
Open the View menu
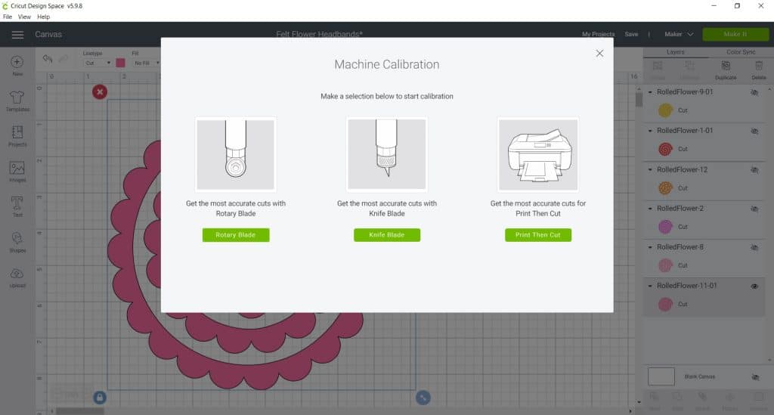click(24, 17)
